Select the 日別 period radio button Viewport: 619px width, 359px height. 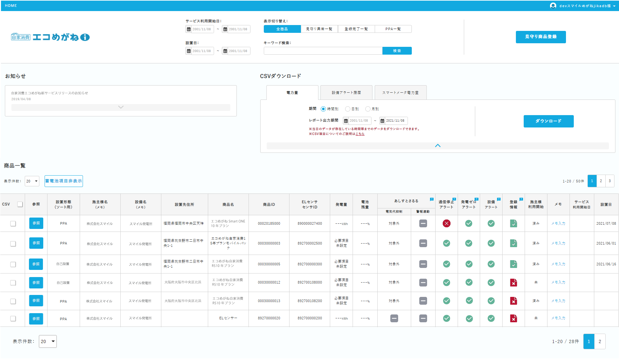coord(347,109)
